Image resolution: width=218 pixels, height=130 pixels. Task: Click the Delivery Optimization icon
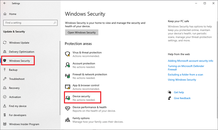(5, 52)
